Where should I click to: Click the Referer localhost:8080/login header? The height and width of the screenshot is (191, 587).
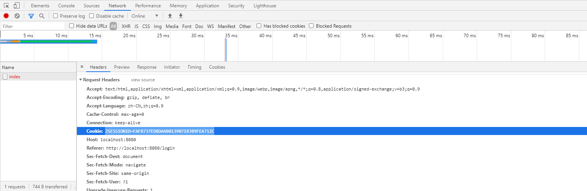[131, 148]
